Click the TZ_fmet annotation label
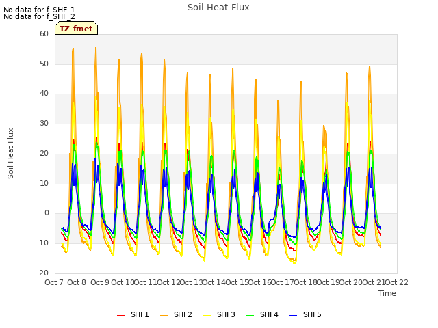 [x=76, y=29]
